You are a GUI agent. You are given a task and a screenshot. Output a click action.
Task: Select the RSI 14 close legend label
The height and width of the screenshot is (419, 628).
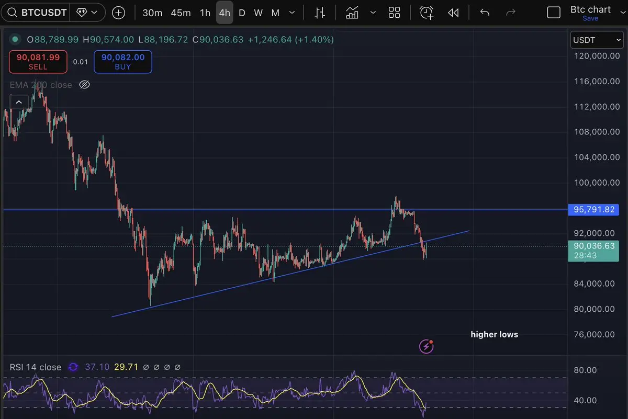36,367
